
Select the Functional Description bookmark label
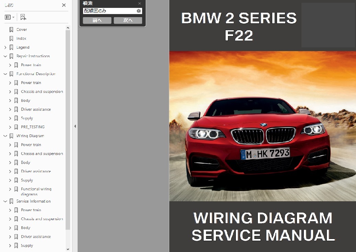36,74
